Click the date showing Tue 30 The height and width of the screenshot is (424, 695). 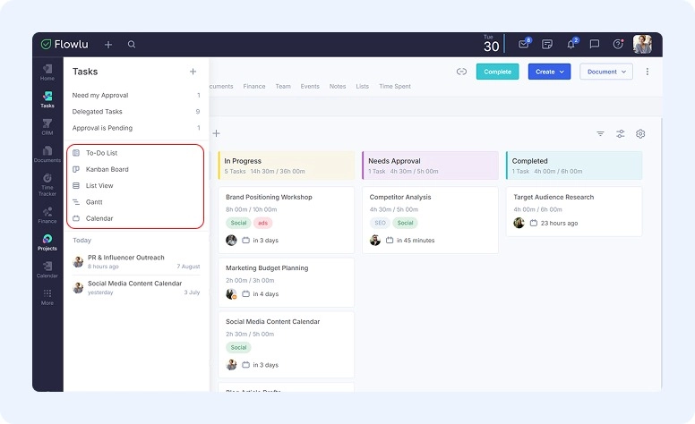click(491, 44)
